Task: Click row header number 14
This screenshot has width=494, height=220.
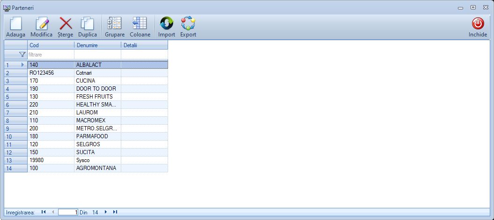Action: (x=16, y=168)
